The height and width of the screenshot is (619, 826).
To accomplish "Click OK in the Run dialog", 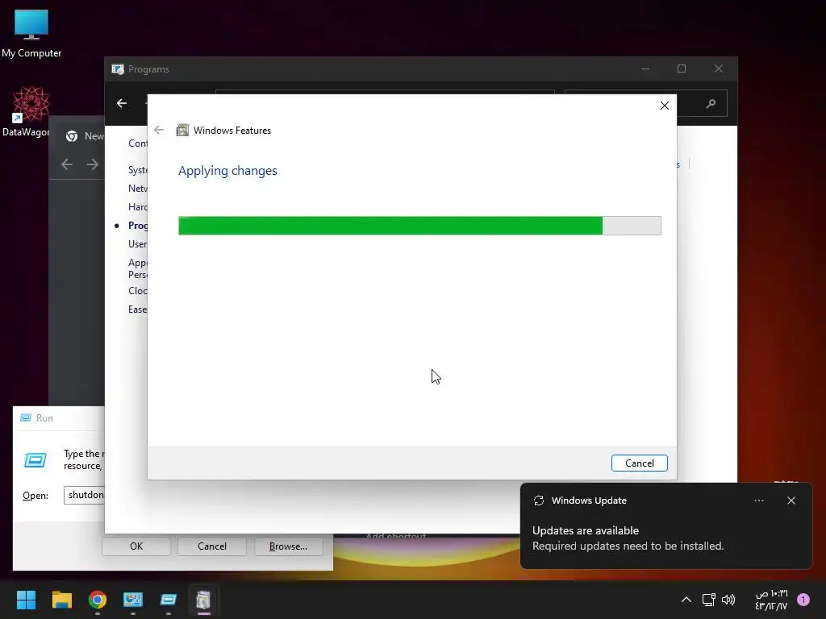I will (136, 546).
